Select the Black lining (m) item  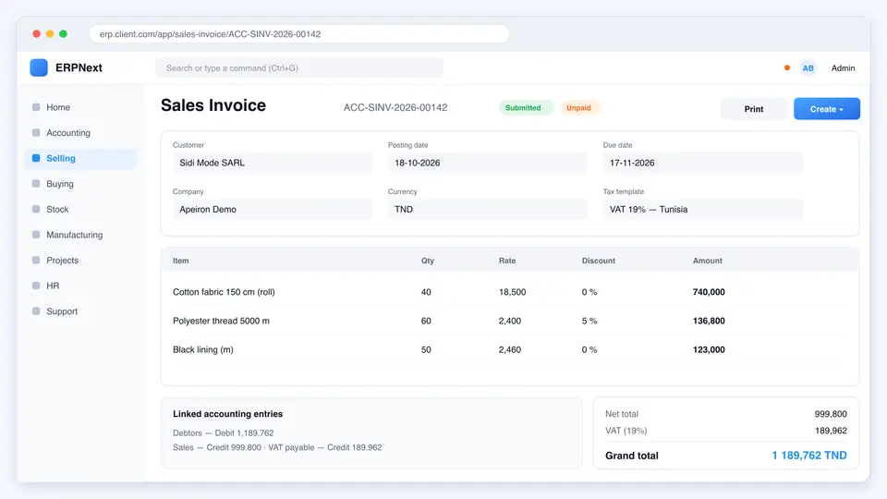point(203,349)
